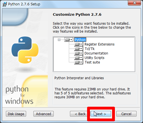Open the dropdown arrow beside Python feature

pyautogui.click(x=71, y=40)
